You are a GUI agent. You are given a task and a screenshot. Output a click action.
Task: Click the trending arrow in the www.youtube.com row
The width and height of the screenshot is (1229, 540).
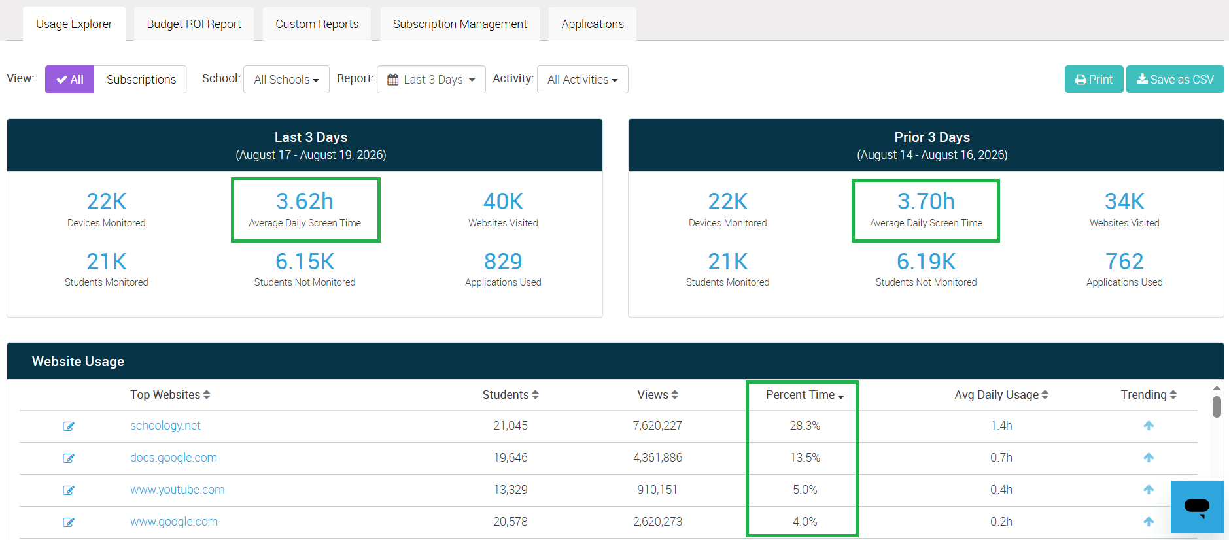coord(1149,490)
